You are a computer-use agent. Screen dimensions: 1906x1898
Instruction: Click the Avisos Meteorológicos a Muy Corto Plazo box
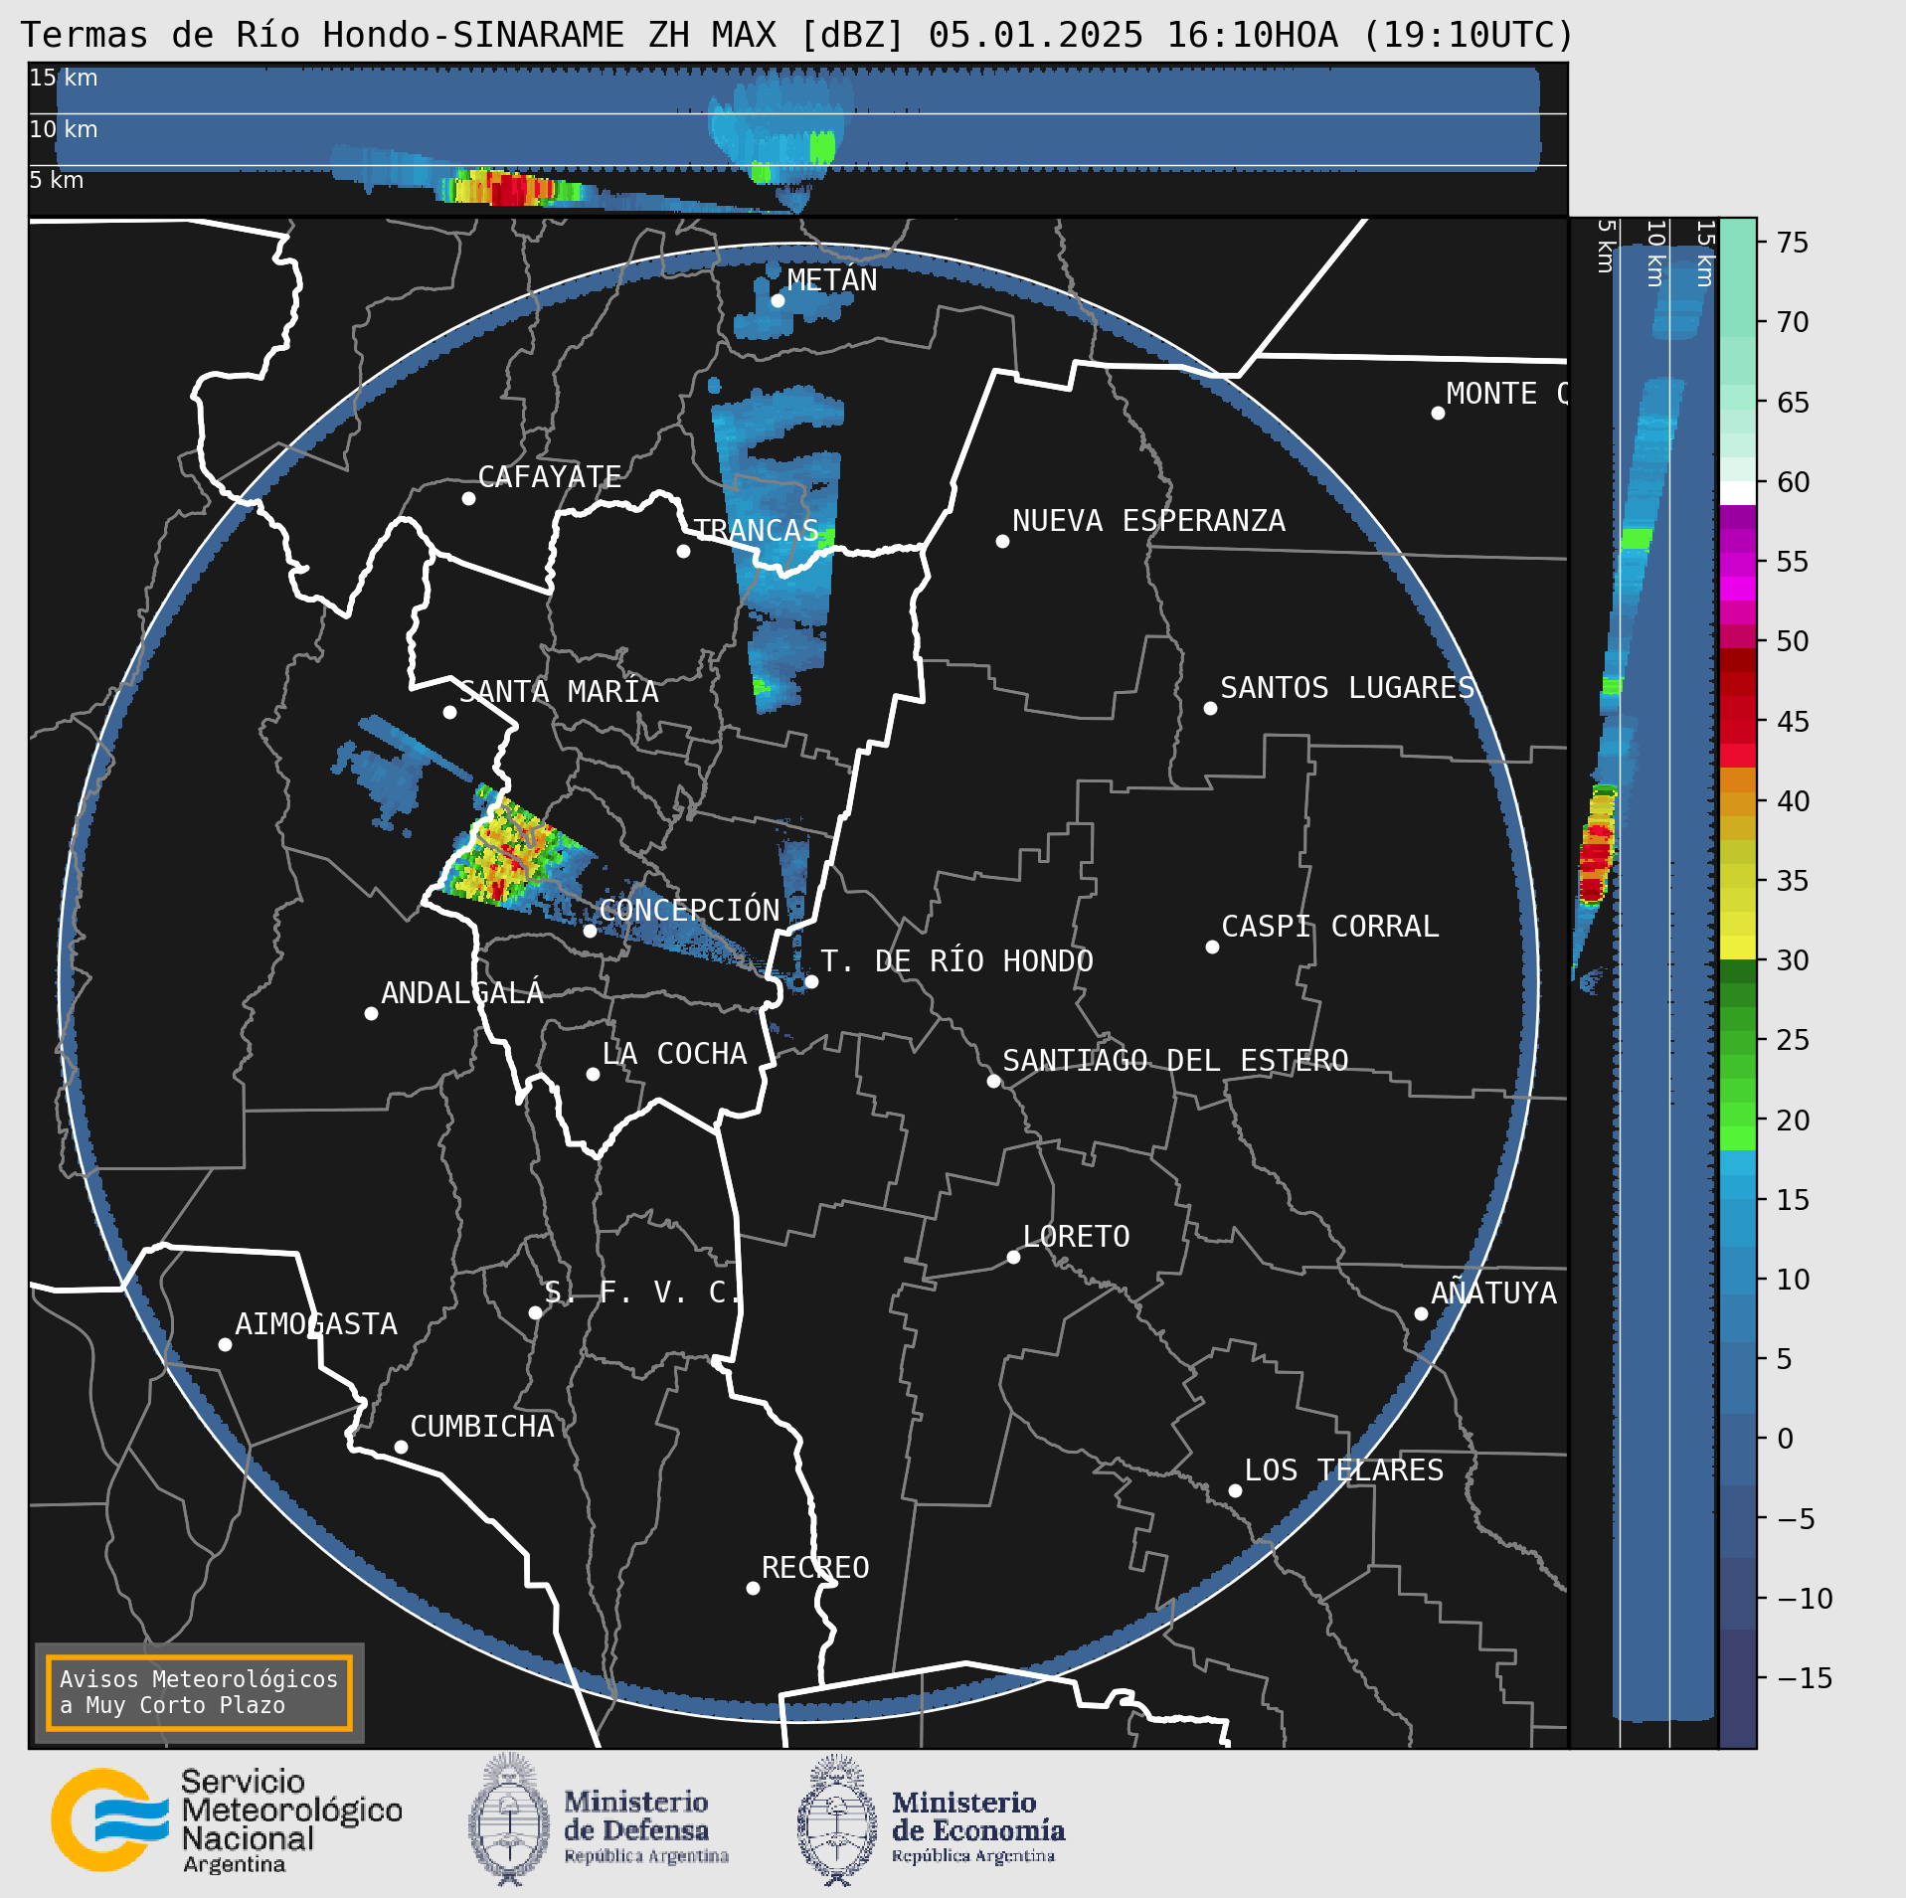[199, 1693]
